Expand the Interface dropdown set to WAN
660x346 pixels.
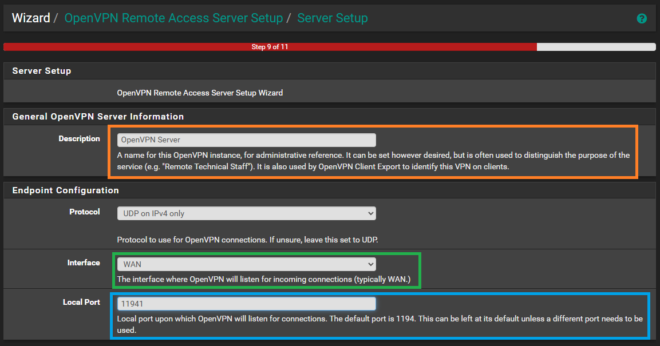click(x=246, y=264)
